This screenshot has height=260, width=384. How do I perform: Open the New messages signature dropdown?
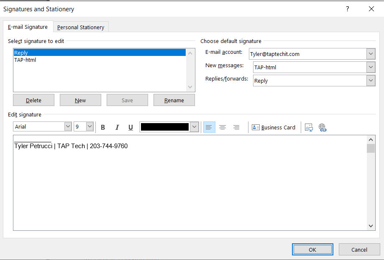371,67
